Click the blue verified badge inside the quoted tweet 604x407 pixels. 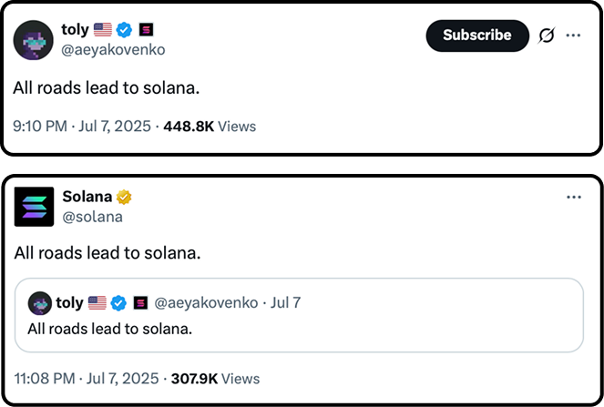[x=119, y=302]
